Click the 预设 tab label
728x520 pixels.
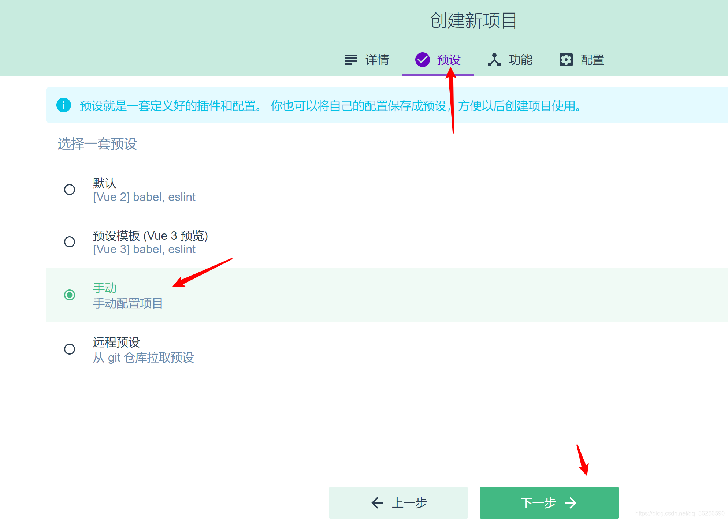(449, 60)
